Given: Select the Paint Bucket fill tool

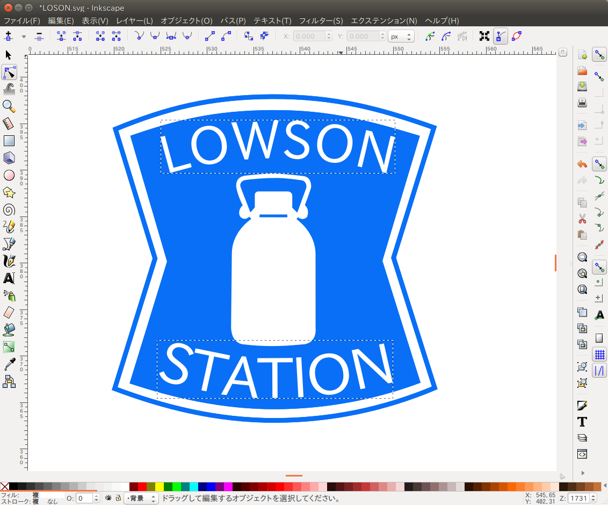Looking at the screenshot, I should [9, 330].
